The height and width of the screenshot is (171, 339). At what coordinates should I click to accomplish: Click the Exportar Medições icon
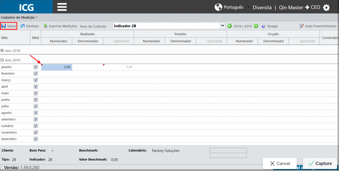click(x=45, y=26)
